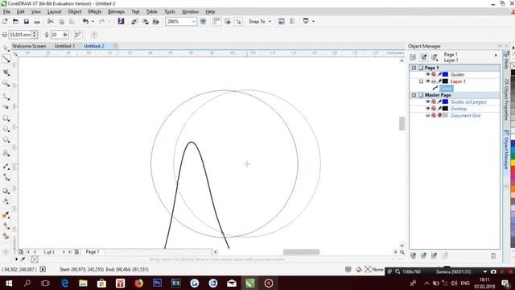515x290 pixels.
Task: Open the Tools menu
Action: (170, 12)
